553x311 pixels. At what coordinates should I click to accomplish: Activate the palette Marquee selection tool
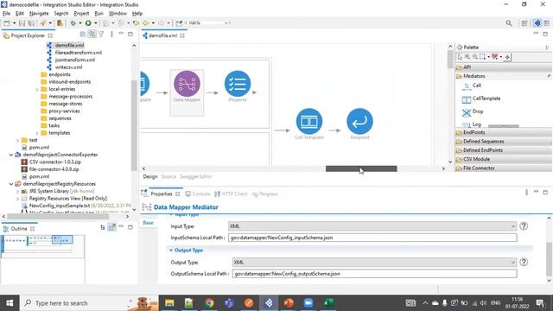[x=482, y=57]
